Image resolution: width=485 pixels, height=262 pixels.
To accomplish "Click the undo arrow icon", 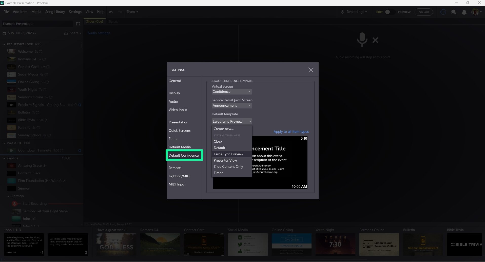I will (111, 12).
